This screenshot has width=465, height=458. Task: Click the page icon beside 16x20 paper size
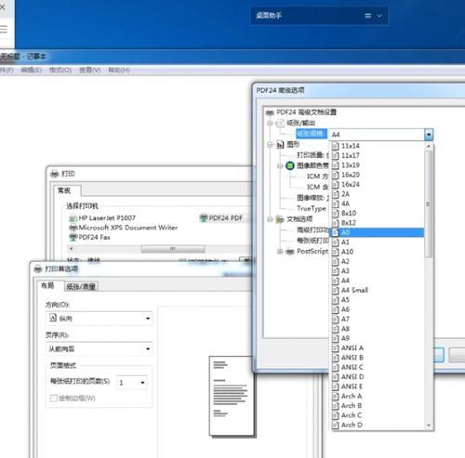(335, 175)
